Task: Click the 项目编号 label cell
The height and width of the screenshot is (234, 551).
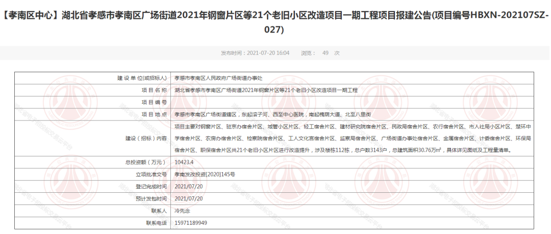Action: coord(154,102)
